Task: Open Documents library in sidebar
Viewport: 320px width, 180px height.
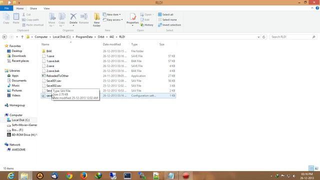Action: point(19,80)
